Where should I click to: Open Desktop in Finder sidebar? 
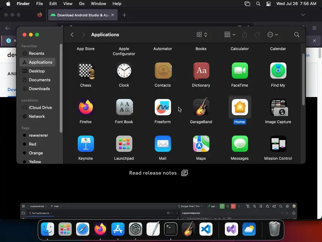coord(37,71)
